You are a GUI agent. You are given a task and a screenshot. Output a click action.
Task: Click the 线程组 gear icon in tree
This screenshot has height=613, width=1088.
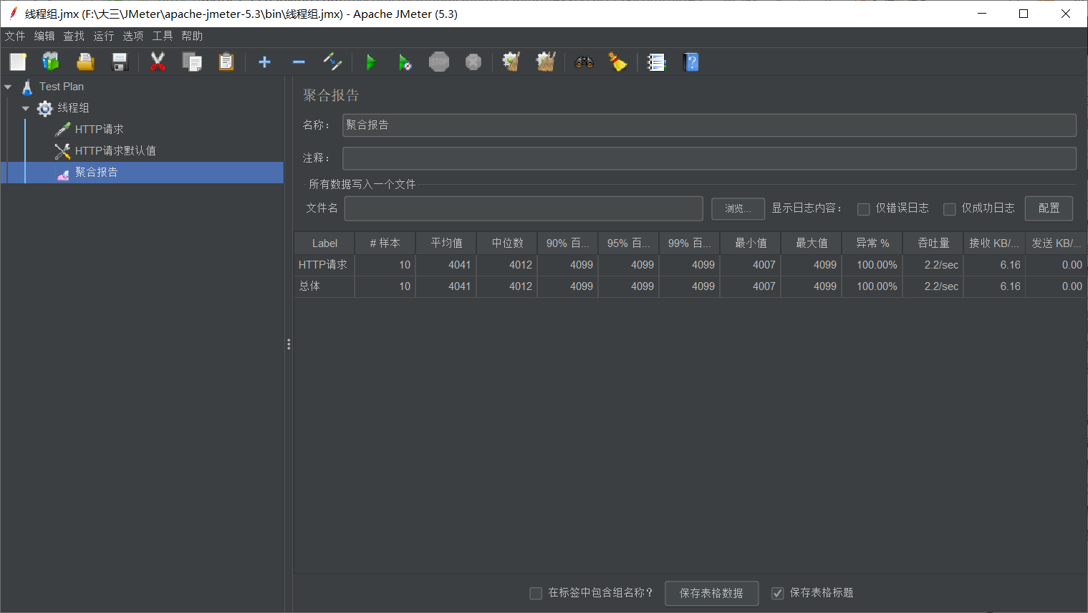(45, 108)
